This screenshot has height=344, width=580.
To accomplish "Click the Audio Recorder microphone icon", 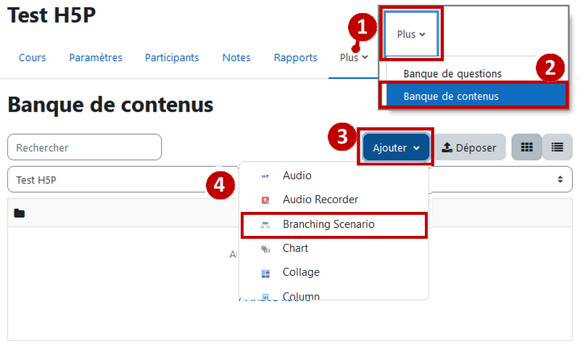I will pos(265,200).
